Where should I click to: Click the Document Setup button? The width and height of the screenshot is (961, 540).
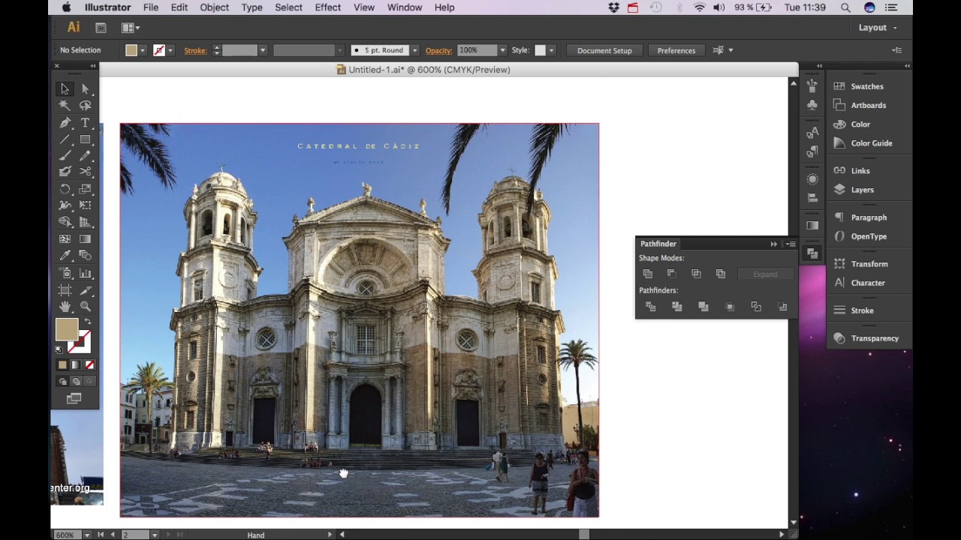point(604,50)
